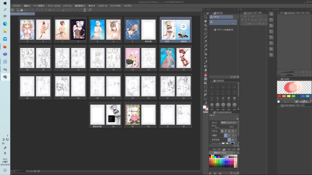The image size is (312, 175).
Task: Expand hidden taskbar tray icons chevron
Action: tap(7, 136)
